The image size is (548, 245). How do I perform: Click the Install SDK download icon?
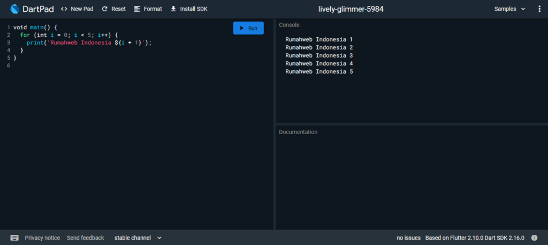click(x=173, y=9)
